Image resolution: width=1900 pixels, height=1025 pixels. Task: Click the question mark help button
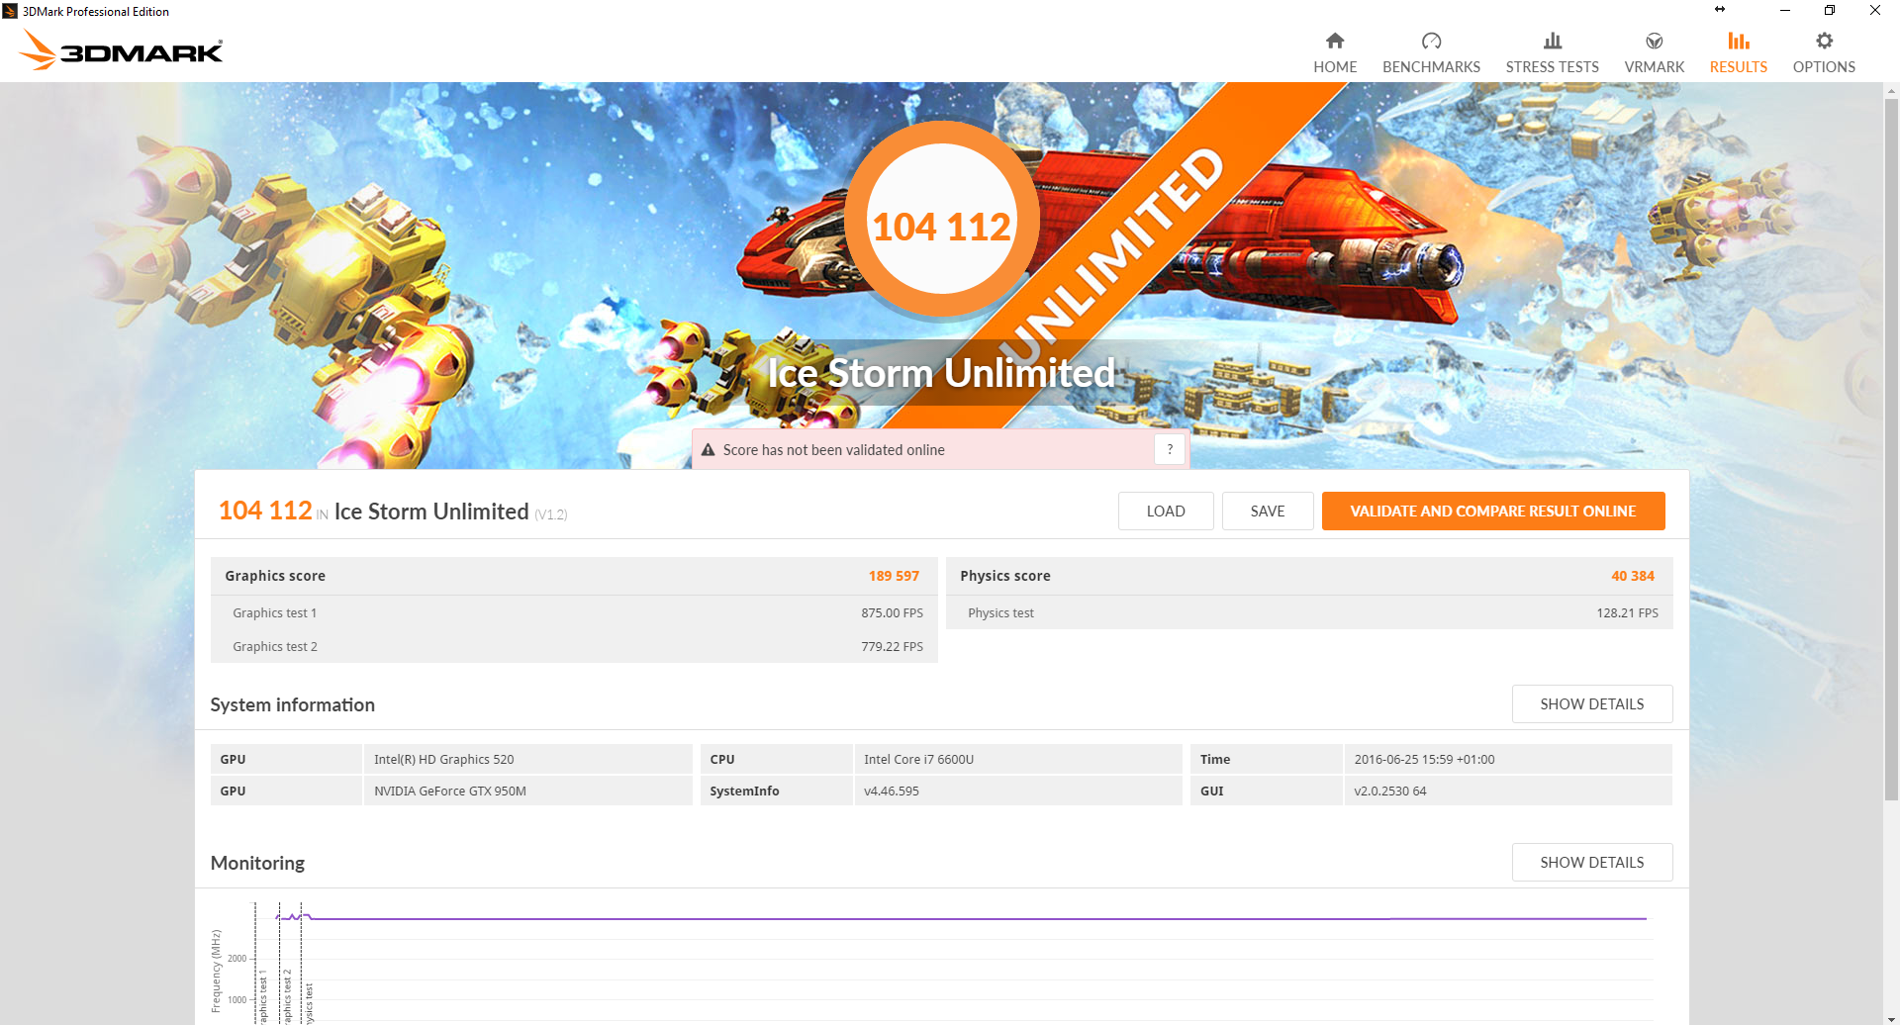(x=1170, y=449)
